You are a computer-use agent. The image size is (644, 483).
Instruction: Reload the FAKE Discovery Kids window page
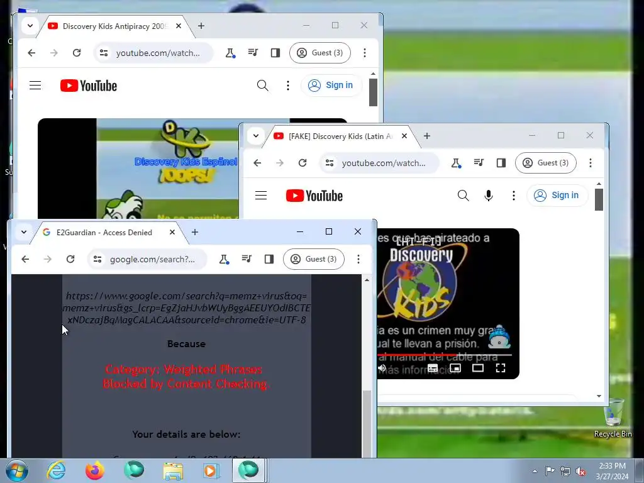[x=303, y=163]
